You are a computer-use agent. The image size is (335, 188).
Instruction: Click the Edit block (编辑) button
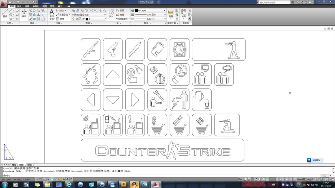[120, 15]
